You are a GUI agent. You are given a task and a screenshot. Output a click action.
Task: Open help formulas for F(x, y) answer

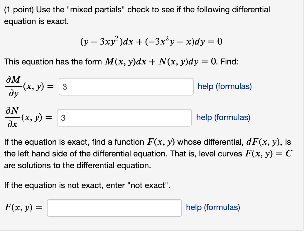click(x=213, y=208)
